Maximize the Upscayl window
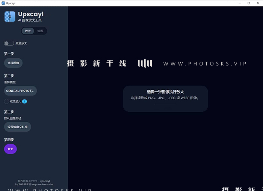The image size is (263, 191). pyautogui.click(x=249, y=3)
